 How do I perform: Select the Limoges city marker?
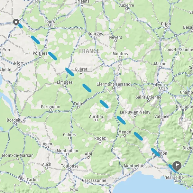(x=65, y=86)
